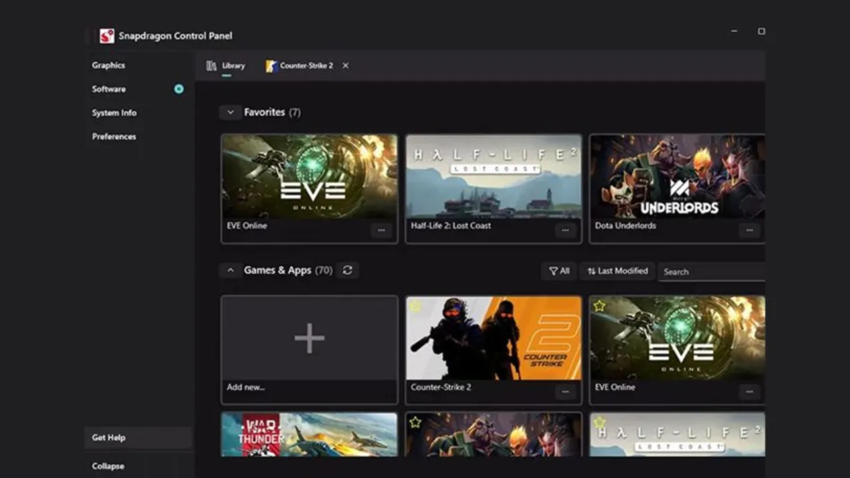Open System Info from the sidebar
850x478 pixels.
point(114,113)
